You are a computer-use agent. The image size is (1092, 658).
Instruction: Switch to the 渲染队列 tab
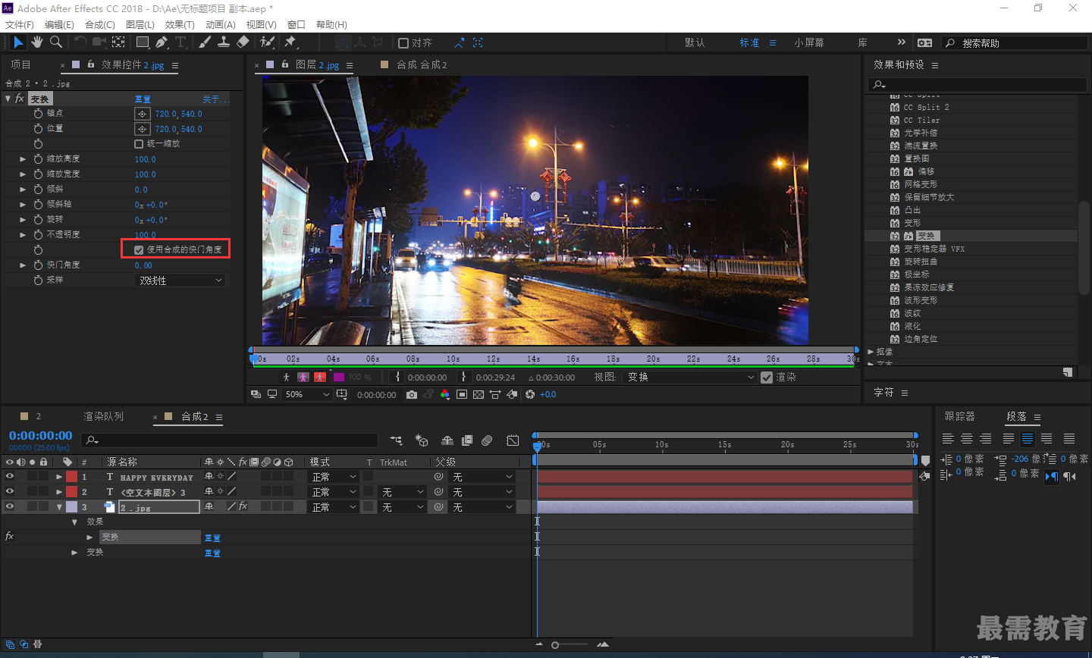tap(103, 416)
